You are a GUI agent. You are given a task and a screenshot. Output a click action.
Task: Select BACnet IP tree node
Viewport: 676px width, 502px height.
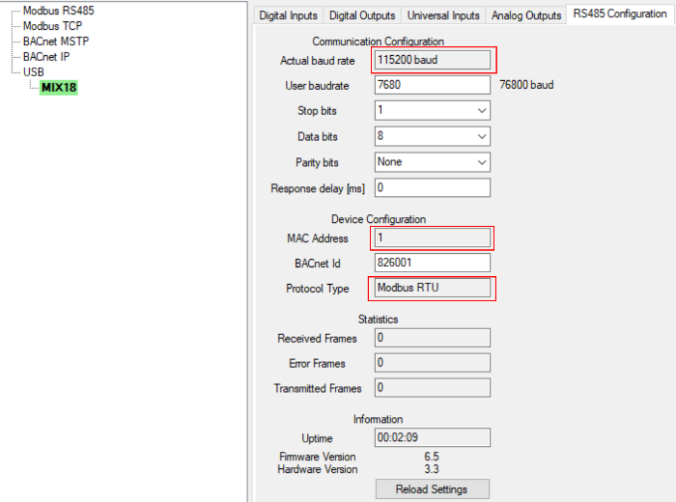tap(47, 57)
